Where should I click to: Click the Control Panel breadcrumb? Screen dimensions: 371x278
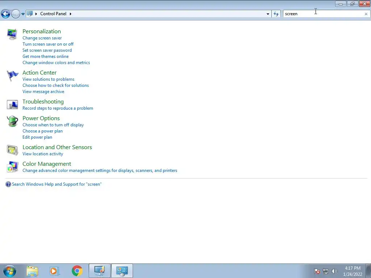pos(53,14)
